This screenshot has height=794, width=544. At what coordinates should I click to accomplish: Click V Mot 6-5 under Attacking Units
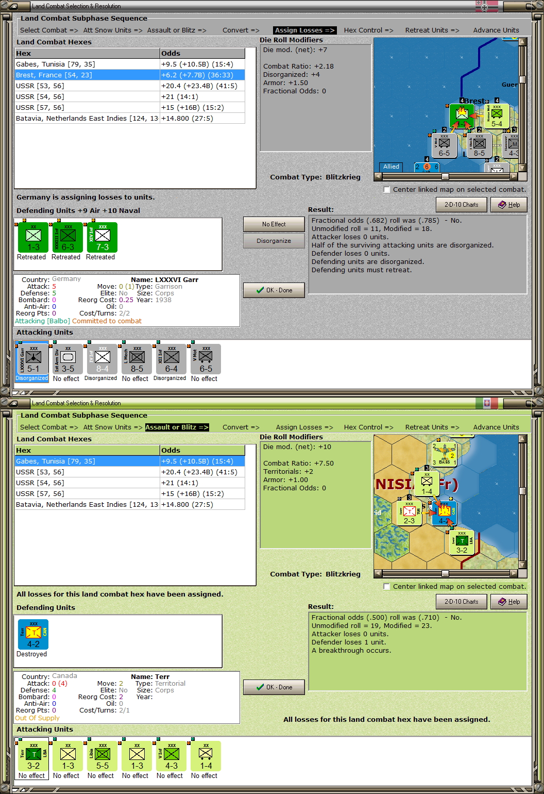coord(206,359)
